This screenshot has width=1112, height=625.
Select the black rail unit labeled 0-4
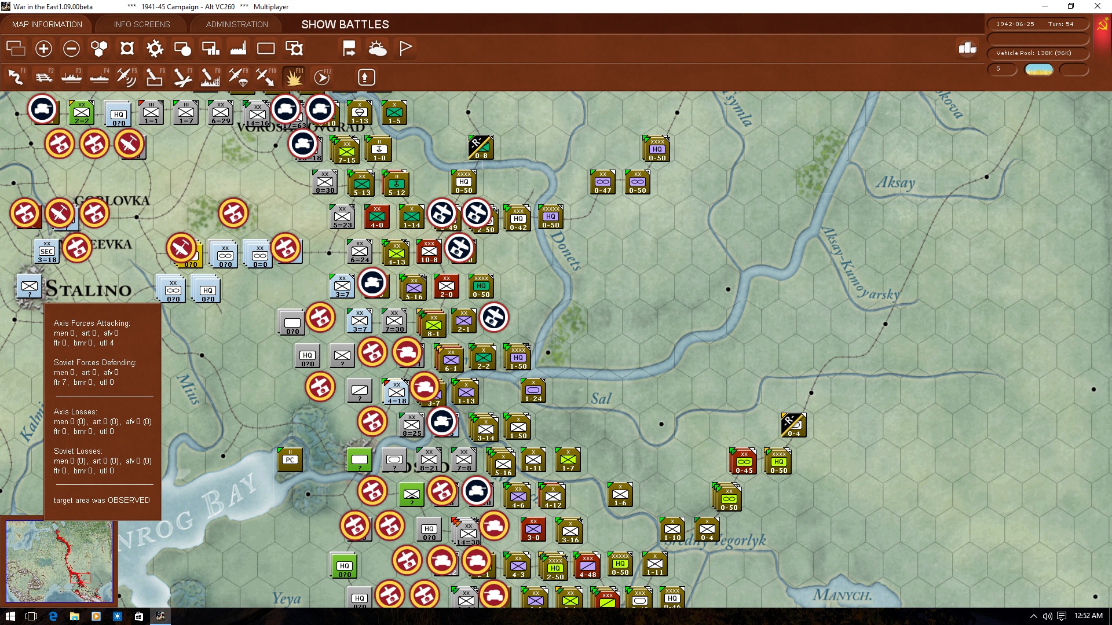pos(793,425)
